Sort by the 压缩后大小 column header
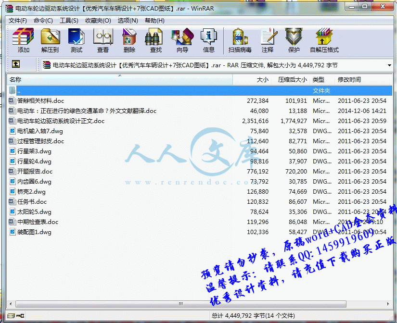The height and width of the screenshot is (323, 397). (x=291, y=80)
